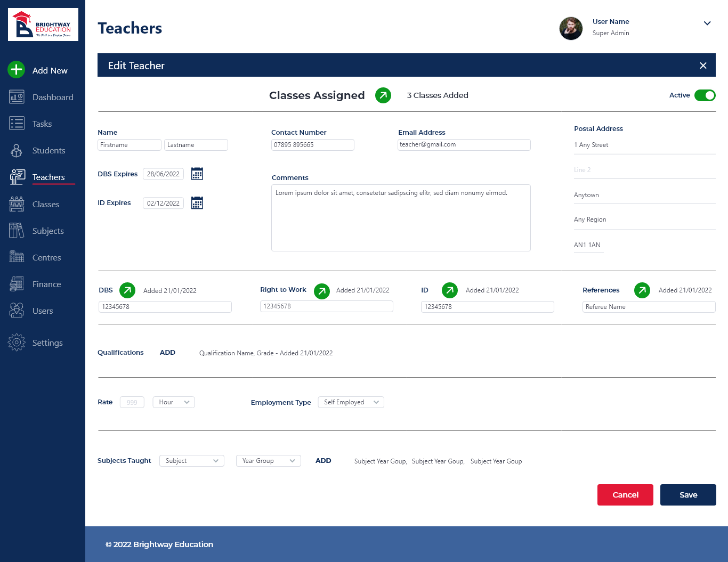The width and height of the screenshot is (728, 562).
Task: Open Students from the sidebar menu
Action: 48,151
